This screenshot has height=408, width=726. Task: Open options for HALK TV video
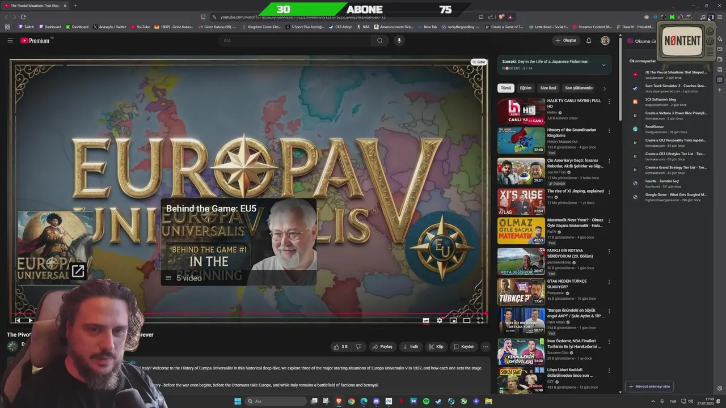[x=609, y=101]
